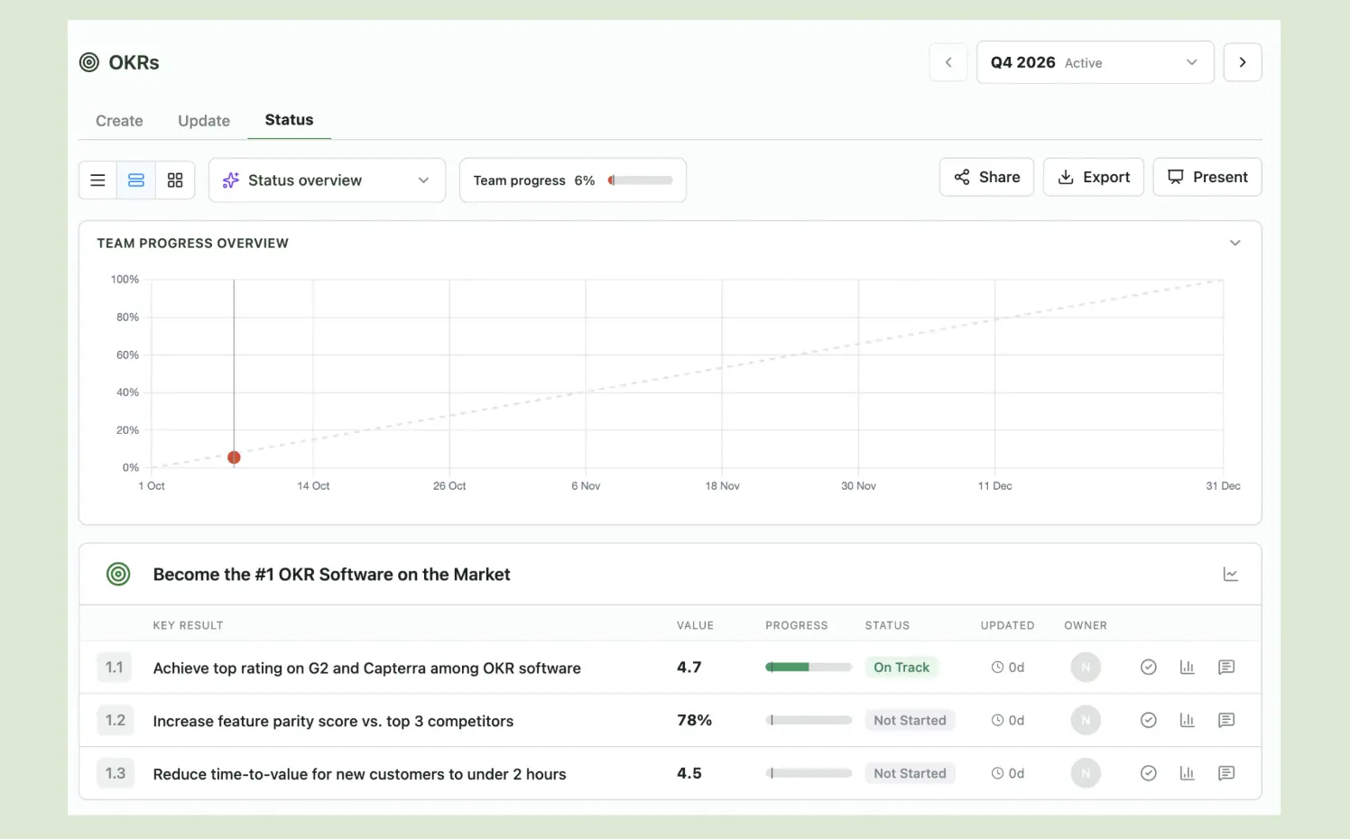This screenshot has width=1350, height=839.
Task: Click the objective target icon beside Become the #1
Action: (118, 574)
